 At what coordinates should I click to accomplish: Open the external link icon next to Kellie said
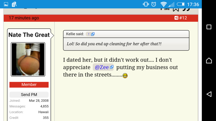pos(93,34)
